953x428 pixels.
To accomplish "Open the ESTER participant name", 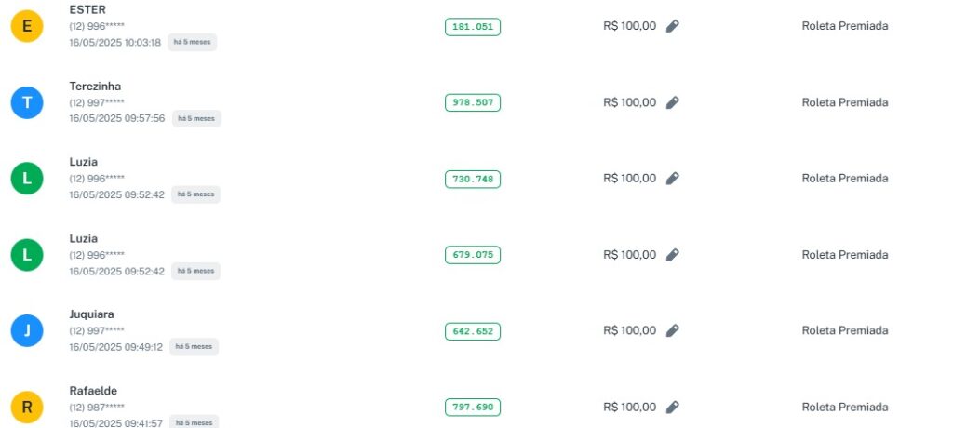I will pyautogui.click(x=87, y=10).
